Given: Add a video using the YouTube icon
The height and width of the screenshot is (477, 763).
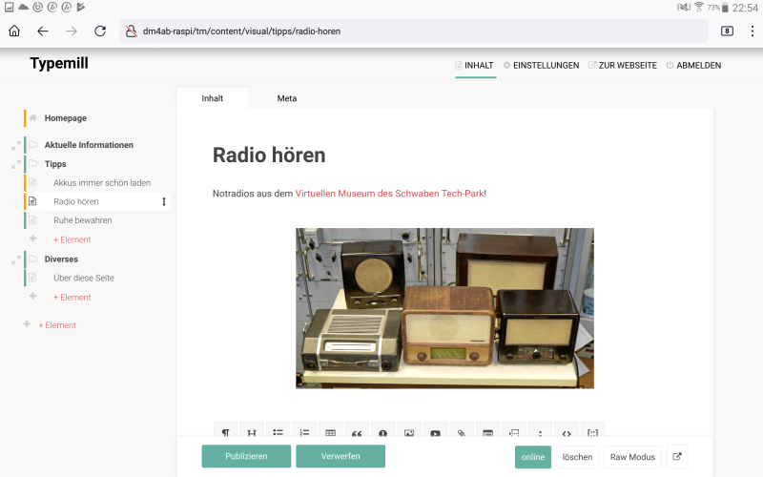Looking at the screenshot, I should (435, 431).
